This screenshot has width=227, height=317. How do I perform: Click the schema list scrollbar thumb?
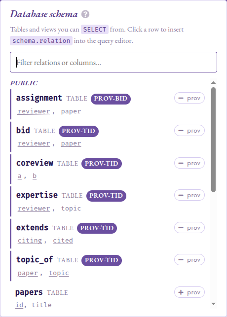pyautogui.click(x=213, y=140)
